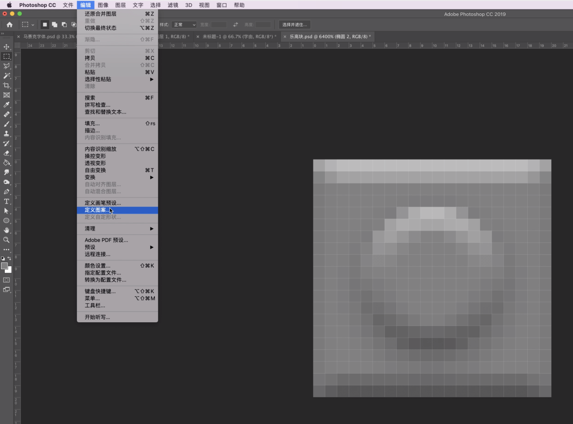
Task: Expand the 变换 submenu
Action: [x=118, y=178]
